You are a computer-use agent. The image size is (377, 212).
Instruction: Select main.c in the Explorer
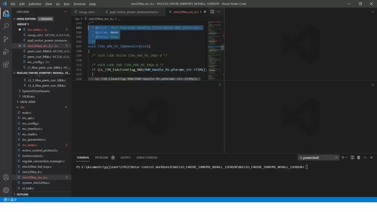[27, 112]
